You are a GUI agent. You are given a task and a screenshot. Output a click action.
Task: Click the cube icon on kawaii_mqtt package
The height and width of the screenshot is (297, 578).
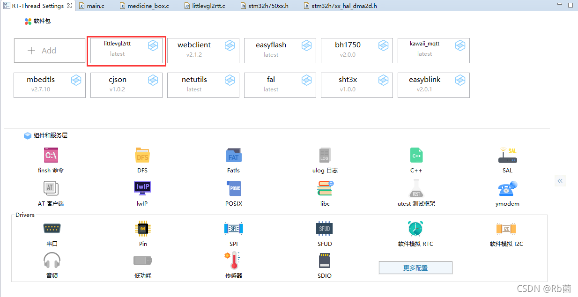coord(460,45)
